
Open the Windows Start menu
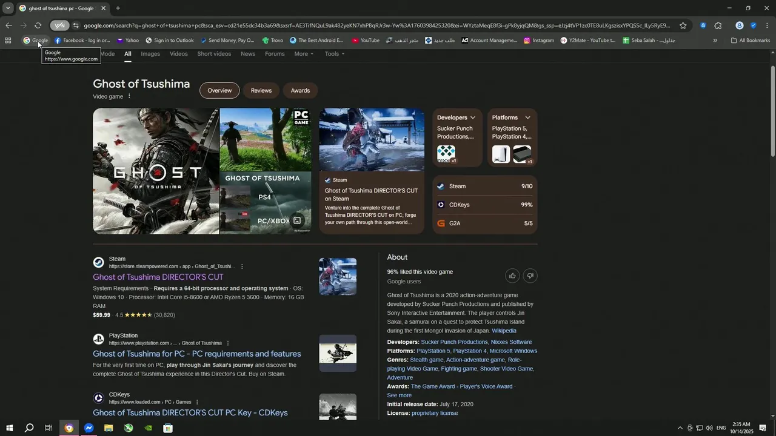[9, 428]
